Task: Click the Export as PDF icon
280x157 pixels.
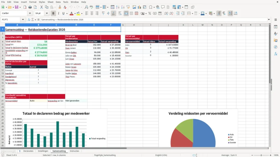Action: (25, 7)
